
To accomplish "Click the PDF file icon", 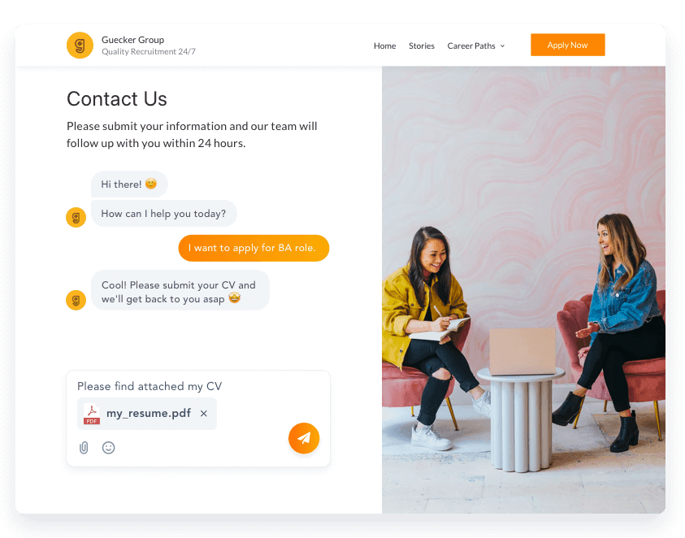I will click(x=92, y=414).
